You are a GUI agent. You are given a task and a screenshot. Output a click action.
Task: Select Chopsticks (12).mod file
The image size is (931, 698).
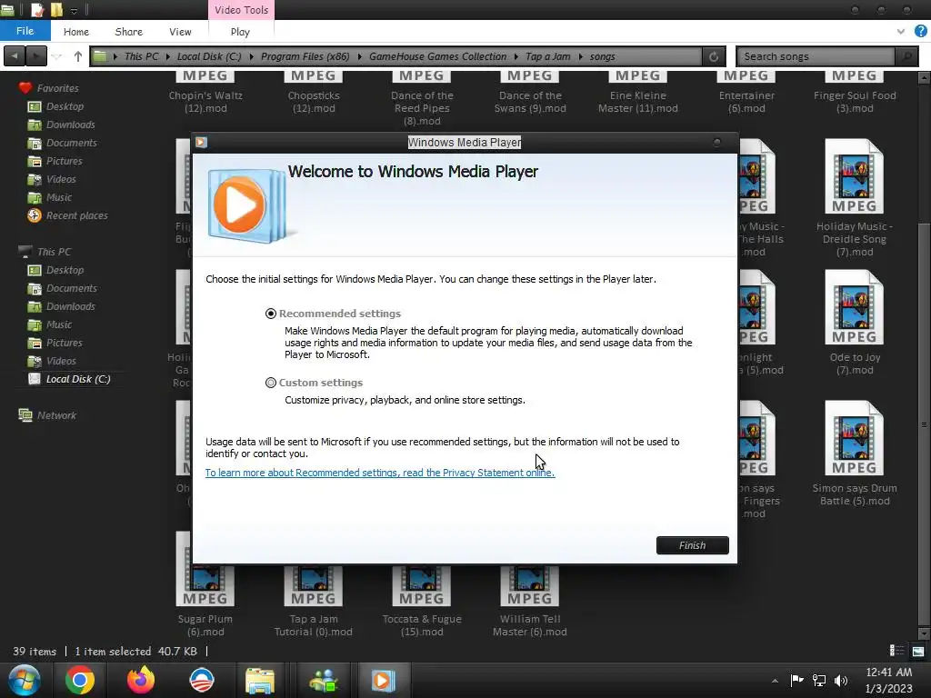[x=314, y=94]
